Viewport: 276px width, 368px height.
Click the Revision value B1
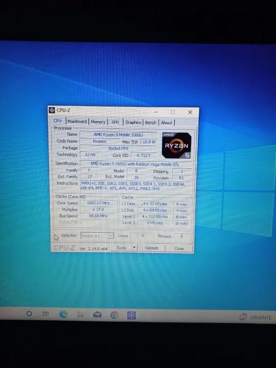click(181, 178)
